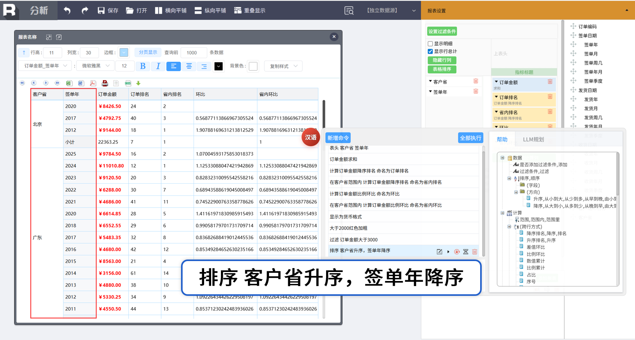Apply italic formatting I button
Screen dimensions: 635x340
coord(158,66)
